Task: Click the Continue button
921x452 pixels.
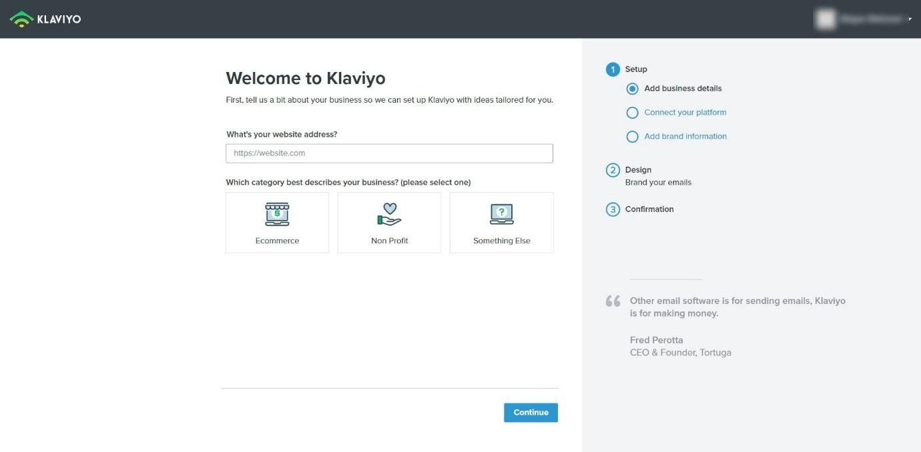Action: pyautogui.click(x=531, y=413)
